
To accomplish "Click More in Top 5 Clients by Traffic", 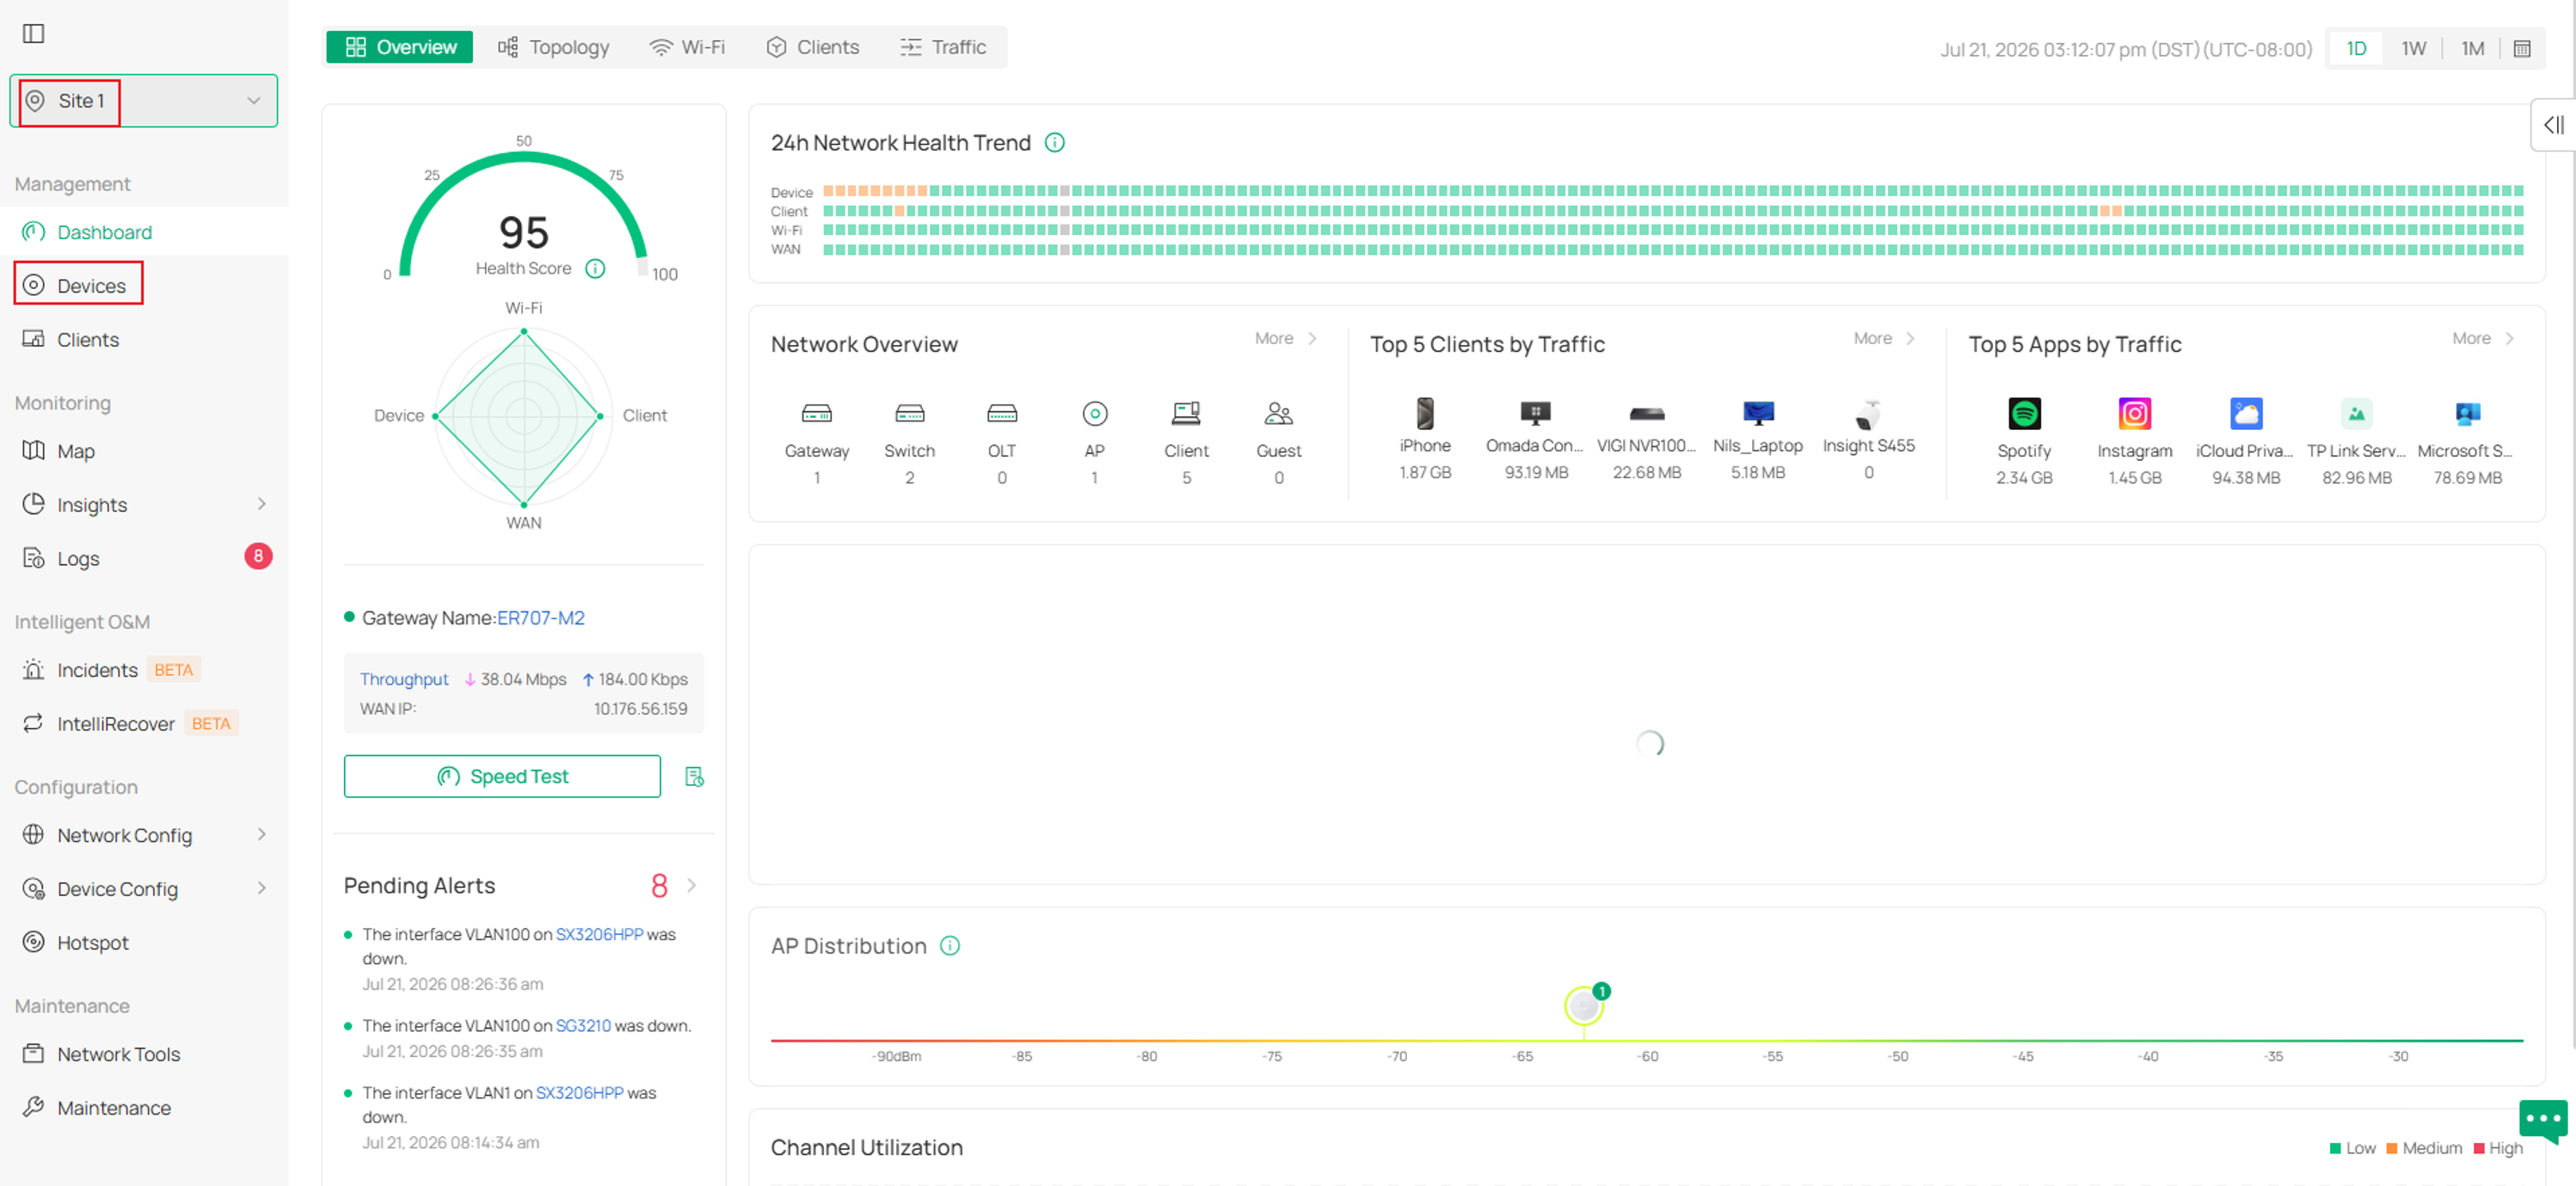I will pyautogui.click(x=1884, y=338).
